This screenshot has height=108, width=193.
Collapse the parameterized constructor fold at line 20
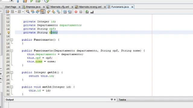click(x=12, y=51)
